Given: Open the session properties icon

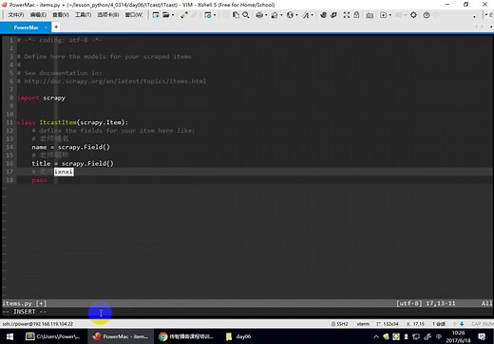Looking at the screenshot, I should pyautogui.click(x=208, y=15).
